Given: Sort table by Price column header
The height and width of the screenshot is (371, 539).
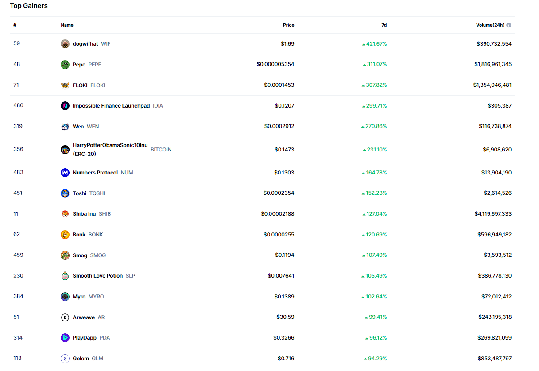Looking at the screenshot, I should (289, 25).
